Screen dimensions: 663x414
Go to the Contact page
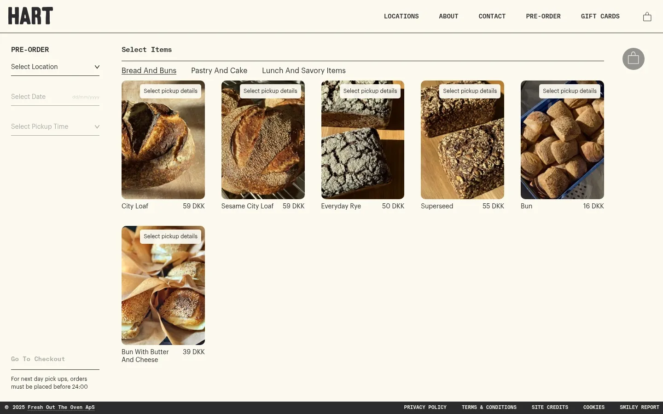[492, 17]
